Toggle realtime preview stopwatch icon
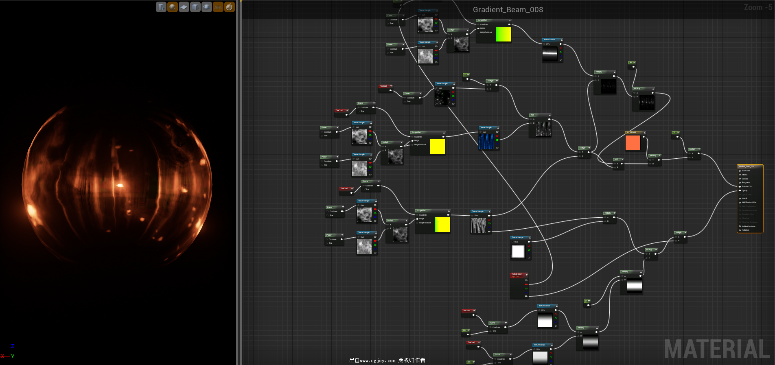 click(230, 7)
